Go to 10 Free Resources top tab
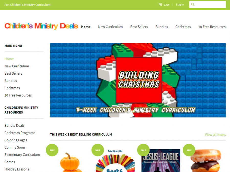Screen dimensions: 230x172 coord(212,27)
